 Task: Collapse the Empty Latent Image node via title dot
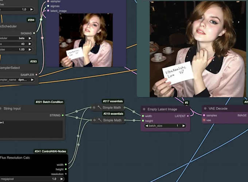point(144,109)
